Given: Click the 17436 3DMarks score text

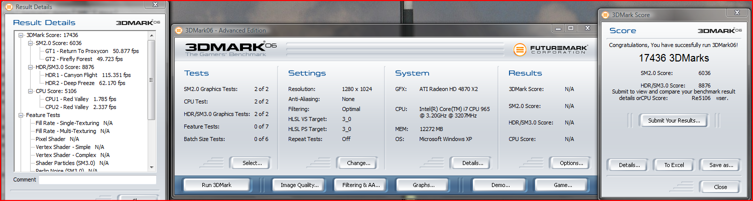Looking at the screenshot, I should pos(674,58).
